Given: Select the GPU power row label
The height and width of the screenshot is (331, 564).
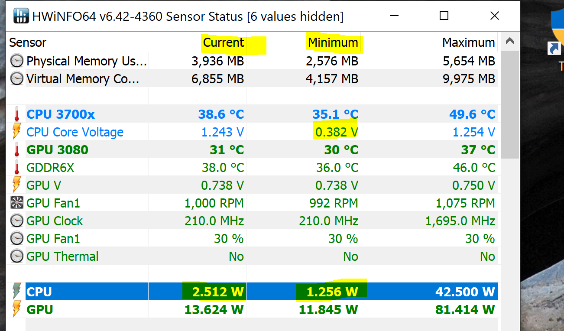Looking at the screenshot, I should (x=40, y=310).
